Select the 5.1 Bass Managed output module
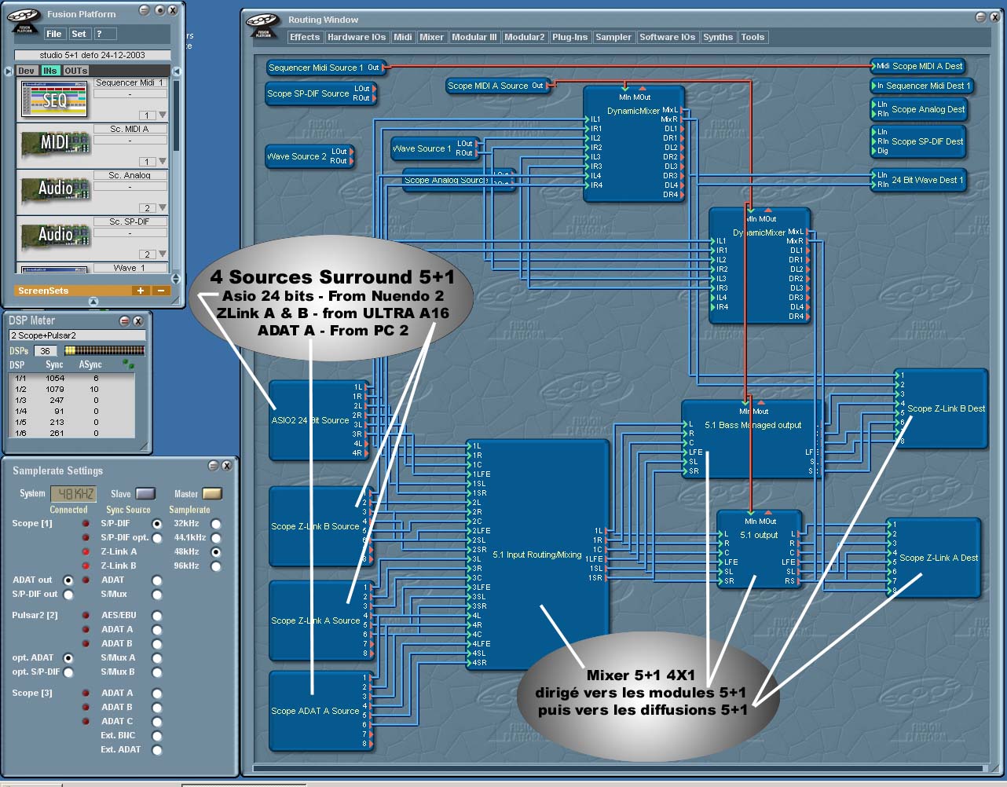The height and width of the screenshot is (787, 1007). pyautogui.click(x=752, y=438)
